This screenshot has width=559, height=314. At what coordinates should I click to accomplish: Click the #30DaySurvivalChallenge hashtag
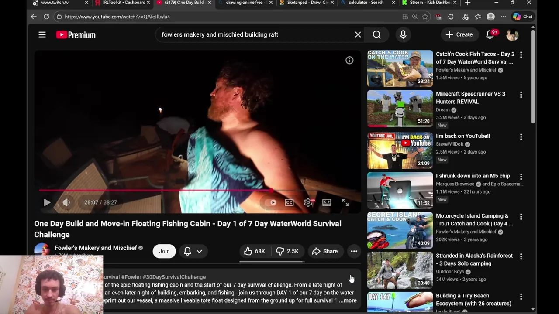click(174, 277)
